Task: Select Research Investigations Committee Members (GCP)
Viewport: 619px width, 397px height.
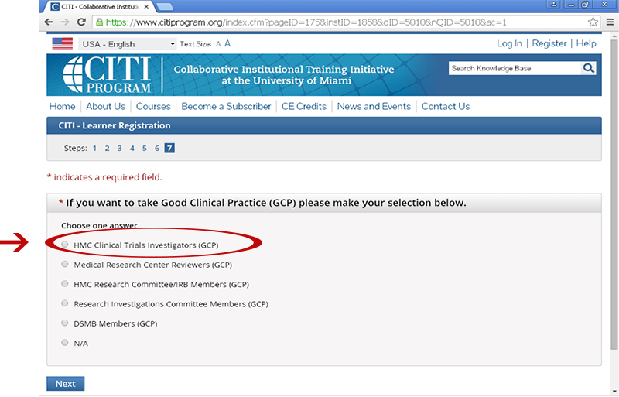Action: pyautogui.click(x=65, y=303)
